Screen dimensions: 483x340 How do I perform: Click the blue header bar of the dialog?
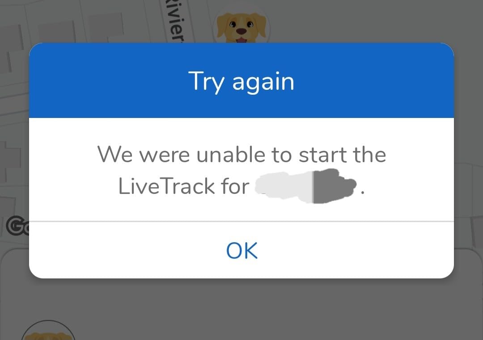coord(241,80)
